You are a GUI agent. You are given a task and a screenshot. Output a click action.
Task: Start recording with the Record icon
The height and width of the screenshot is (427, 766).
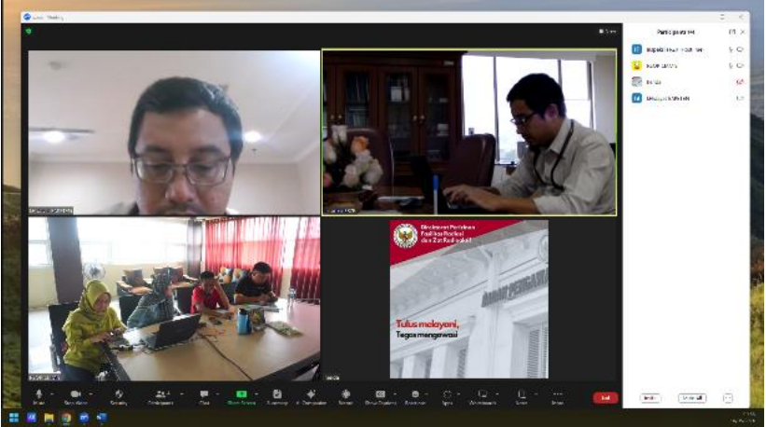click(345, 397)
